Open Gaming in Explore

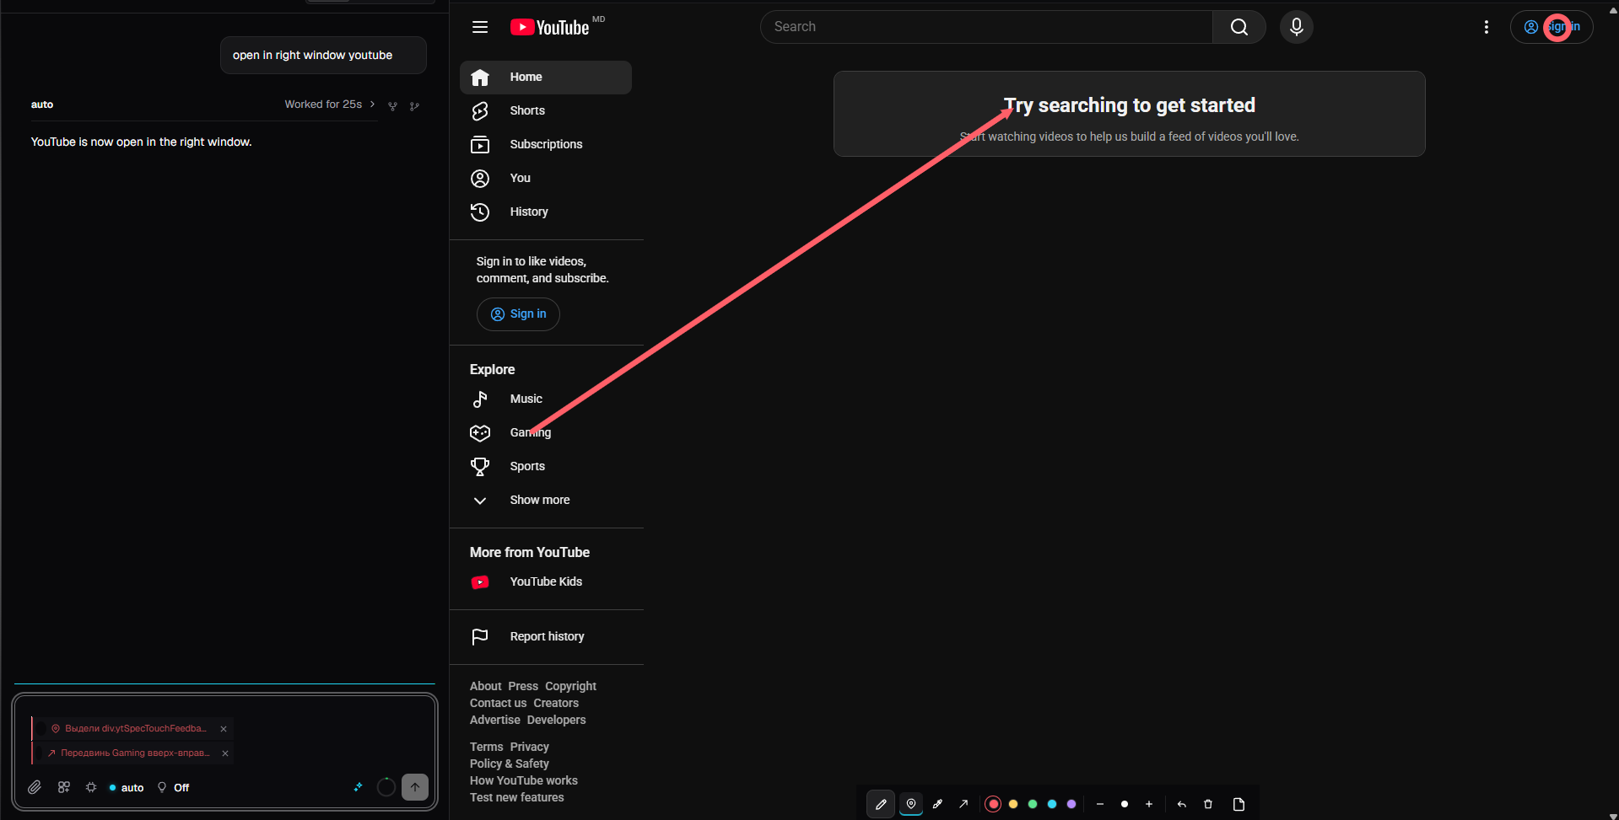[546, 432]
